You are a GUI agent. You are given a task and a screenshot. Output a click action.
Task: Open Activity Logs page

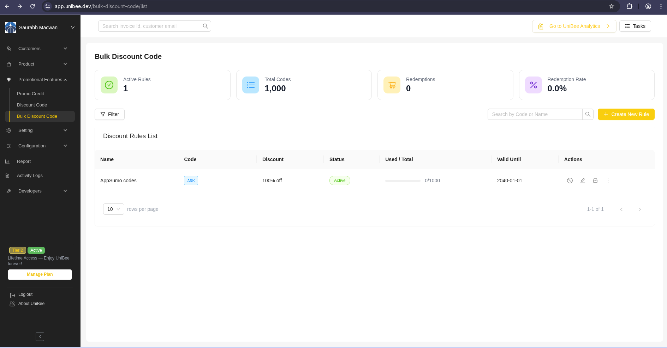pos(30,176)
